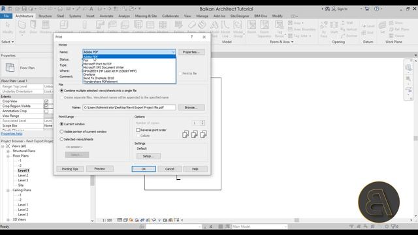Open the printer Name combo box

(x=129, y=52)
